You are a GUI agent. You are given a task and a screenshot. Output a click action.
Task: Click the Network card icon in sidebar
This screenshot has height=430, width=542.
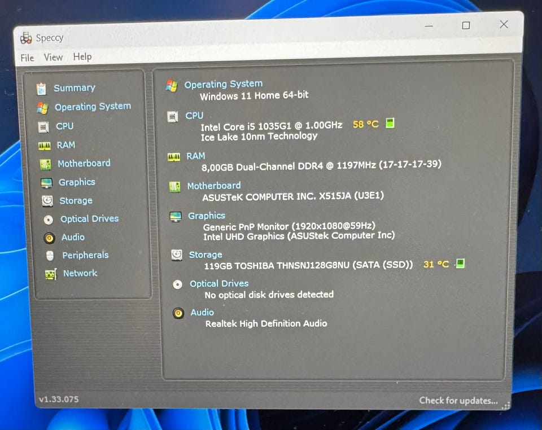point(51,274)
